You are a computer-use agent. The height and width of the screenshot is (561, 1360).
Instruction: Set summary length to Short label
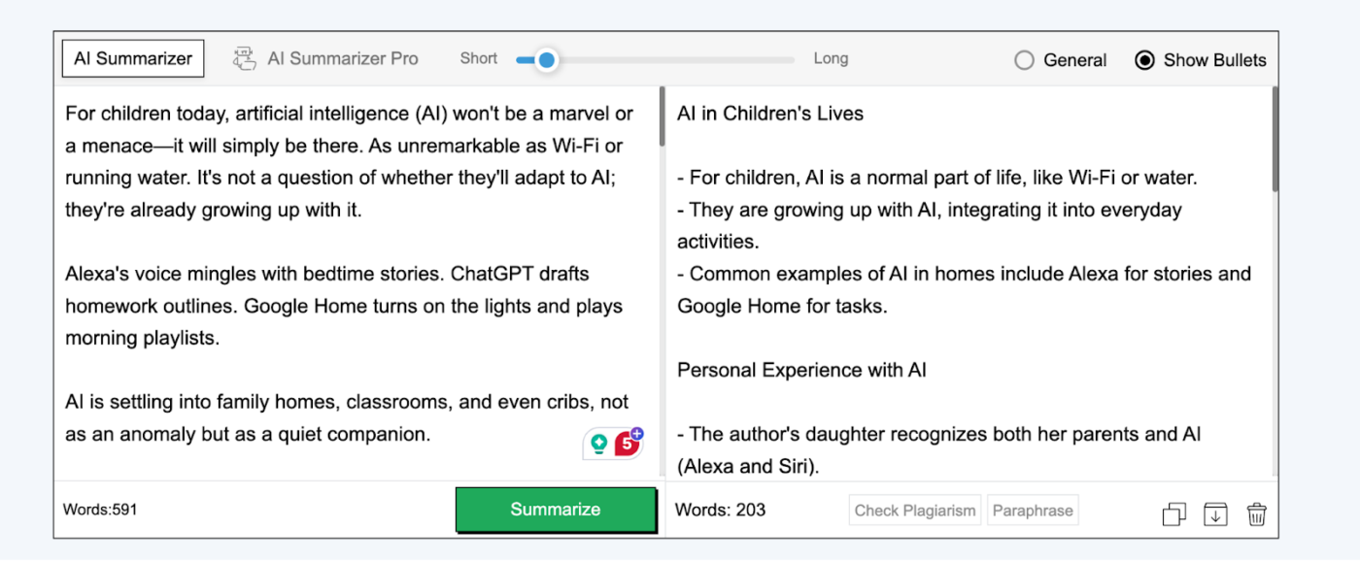[x=479, y=58]
